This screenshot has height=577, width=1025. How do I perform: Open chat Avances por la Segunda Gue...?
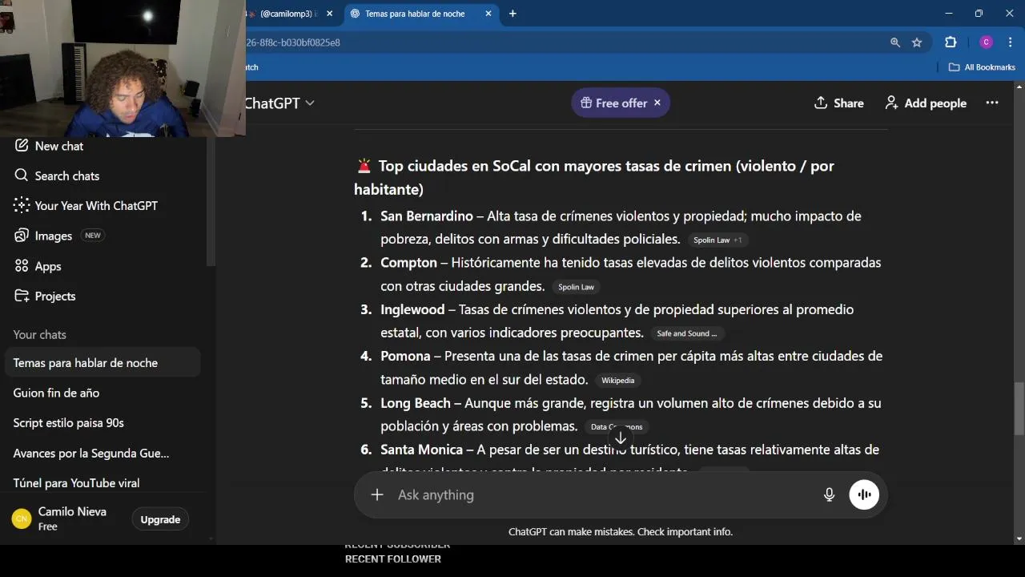tap(102, 453)
